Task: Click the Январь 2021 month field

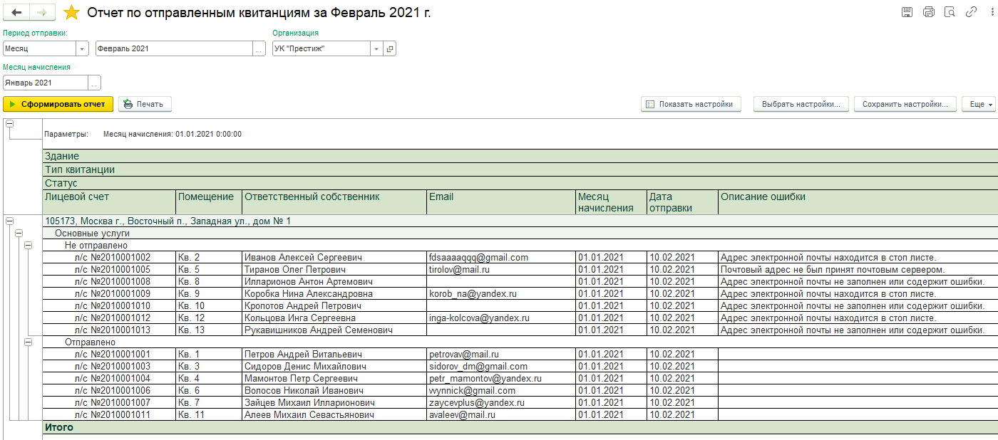Action: (46, 83)
